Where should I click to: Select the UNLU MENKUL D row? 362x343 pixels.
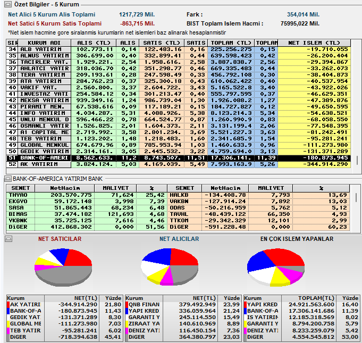click(x=179, y=120)
